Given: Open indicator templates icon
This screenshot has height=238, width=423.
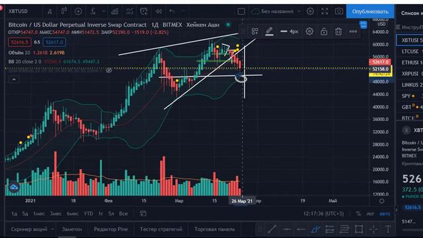Looking at the screenshot, I should (x=130, y=11).
